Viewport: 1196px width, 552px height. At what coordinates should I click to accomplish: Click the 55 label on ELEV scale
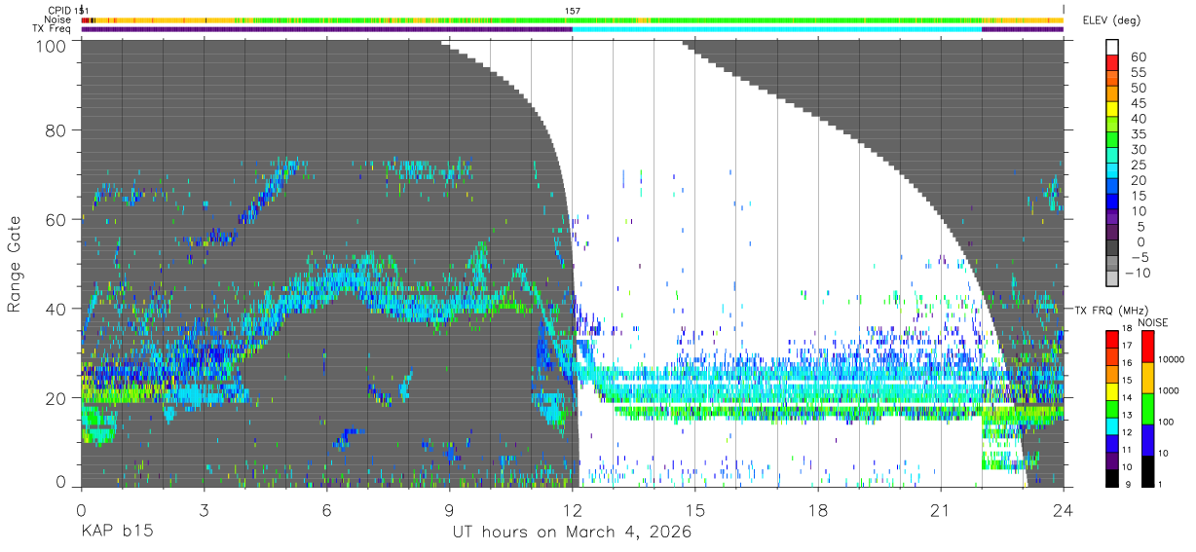click(x=1137, y=72)
